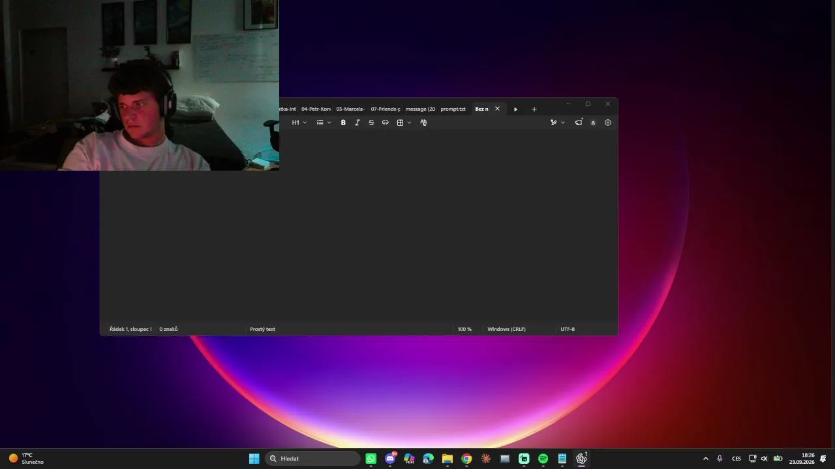
Task: Open the Notepad settings gear
Action: (608, 122)
